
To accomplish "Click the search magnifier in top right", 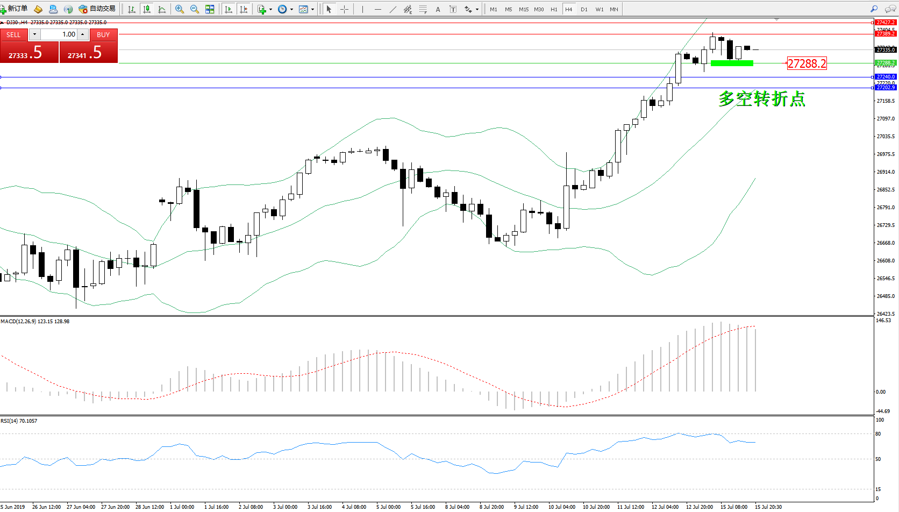I will coord(874,9).
